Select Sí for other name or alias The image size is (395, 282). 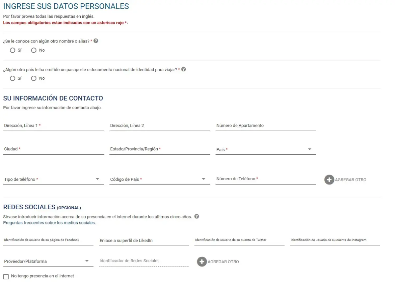(x=13, y=50)
